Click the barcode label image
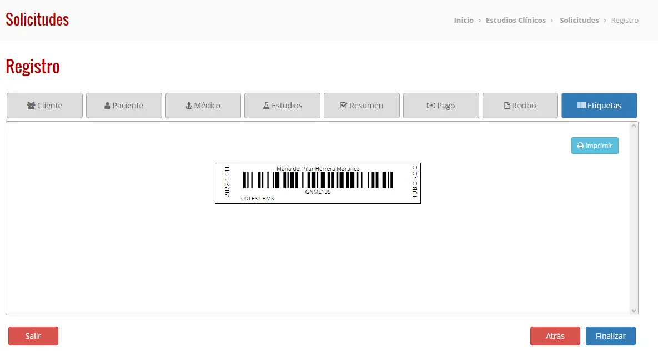The width and height of the screenshot is (658, 351). [x=318, y=180]
